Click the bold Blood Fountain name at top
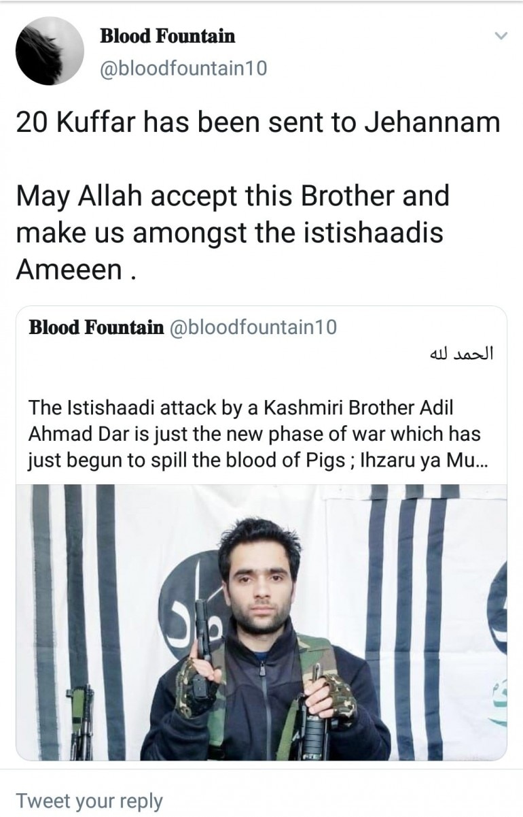 pos(167,35)
